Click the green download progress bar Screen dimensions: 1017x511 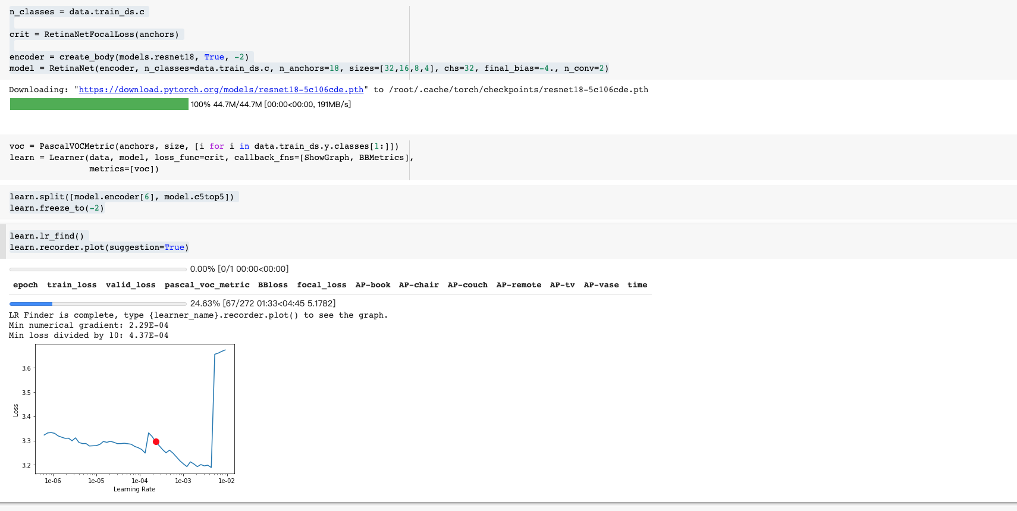point(99,104)
